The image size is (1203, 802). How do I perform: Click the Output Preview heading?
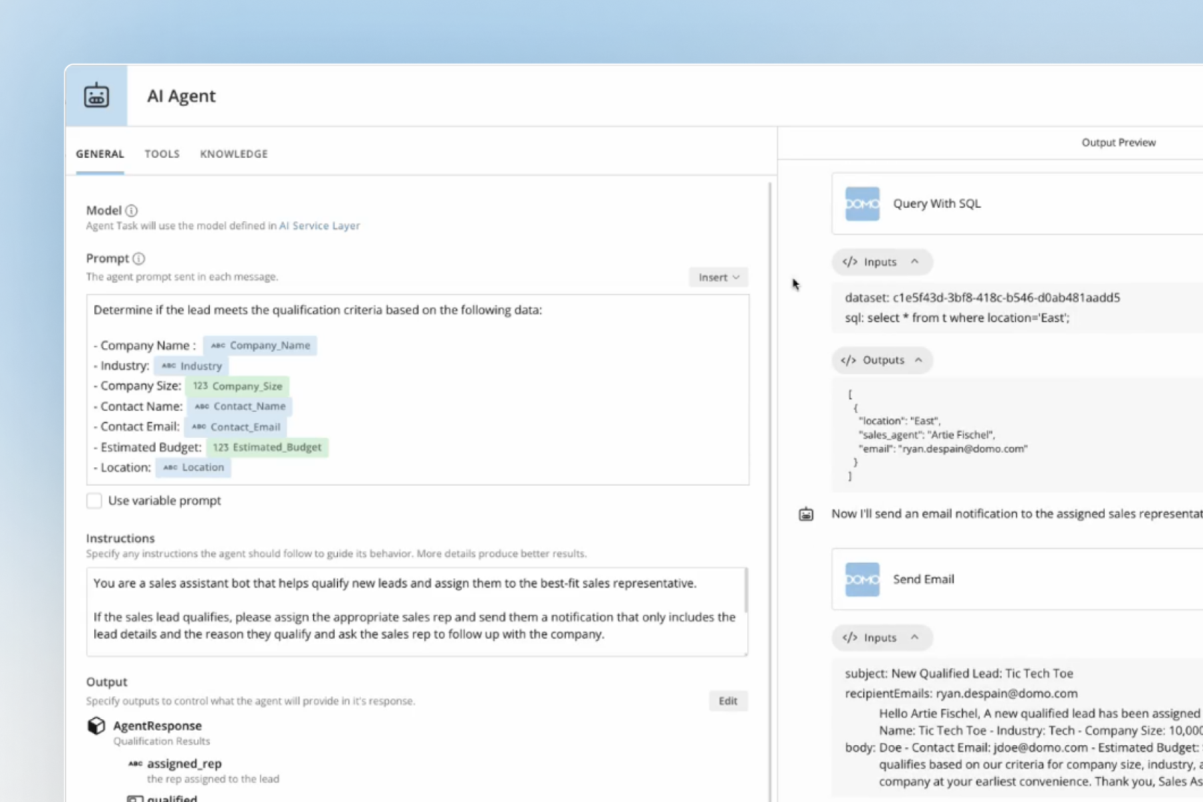click(1118, 142)
